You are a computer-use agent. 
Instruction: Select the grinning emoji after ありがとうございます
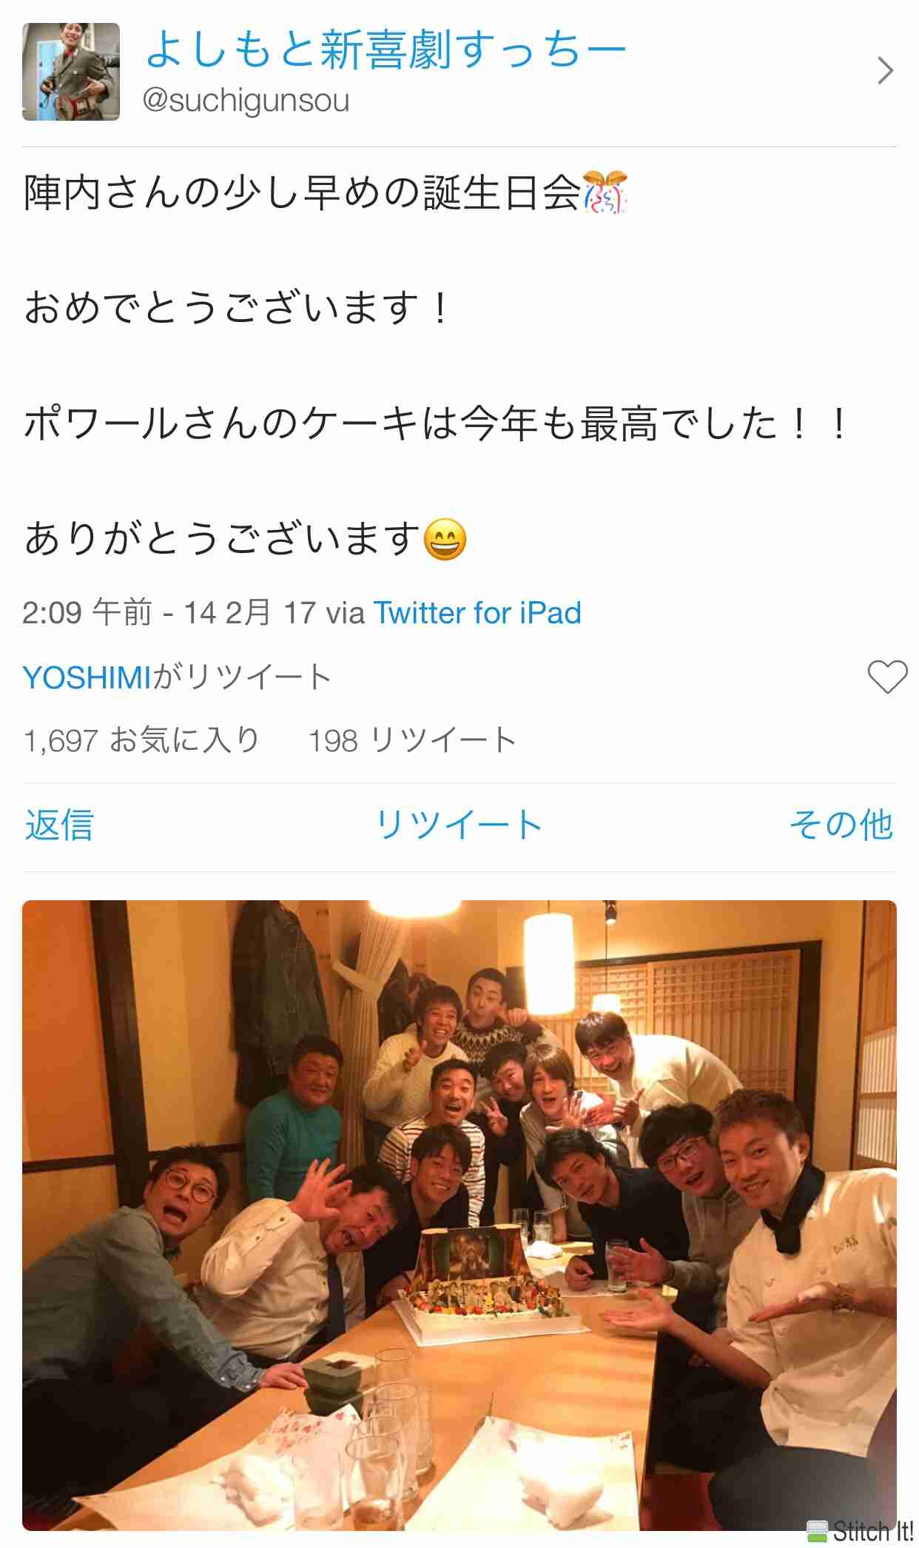click(445, 539)
